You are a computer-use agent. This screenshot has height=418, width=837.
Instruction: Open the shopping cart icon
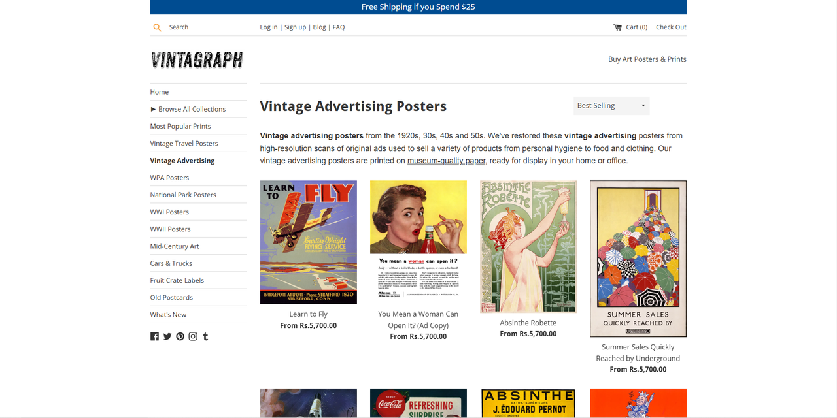click(x=617, y=27)
